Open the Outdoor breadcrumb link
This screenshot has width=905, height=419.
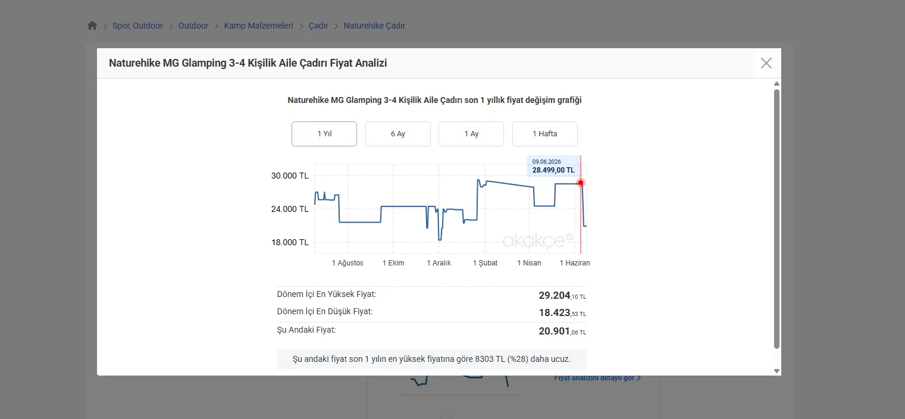193,26
